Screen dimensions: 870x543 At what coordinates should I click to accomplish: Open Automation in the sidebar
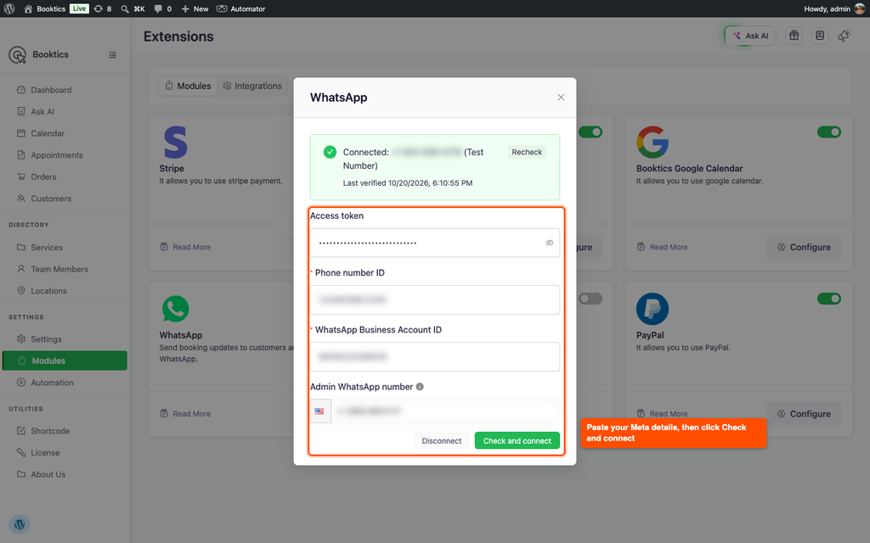[x=52, y=383]
